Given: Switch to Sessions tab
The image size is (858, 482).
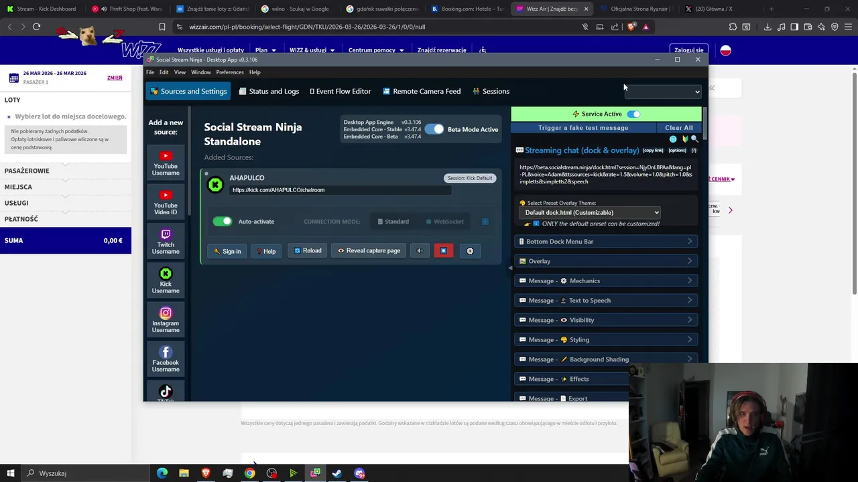Looking at the screenshot, I should point(491,91).
